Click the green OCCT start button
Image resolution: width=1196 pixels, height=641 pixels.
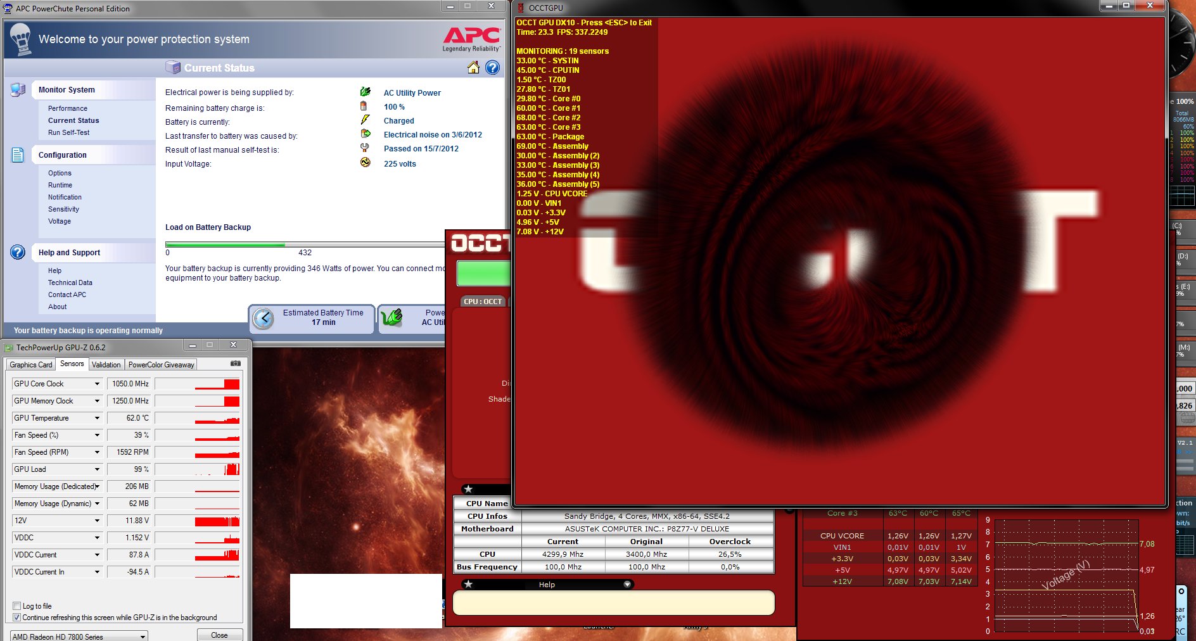click(483, 273)
